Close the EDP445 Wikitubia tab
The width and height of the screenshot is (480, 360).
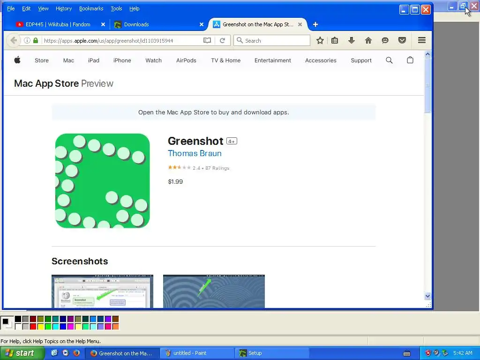(103, 24)
